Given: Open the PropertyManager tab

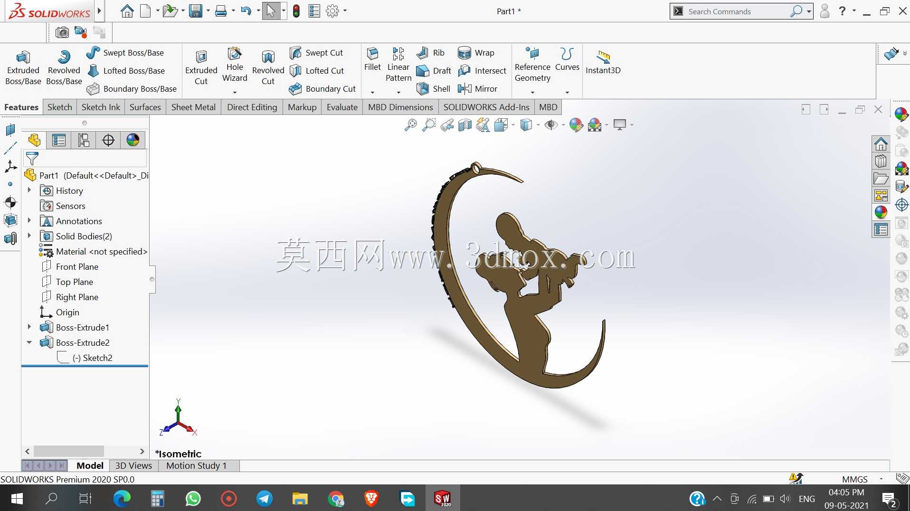Looking at the screenshot, I should click(x=59, y=140).
